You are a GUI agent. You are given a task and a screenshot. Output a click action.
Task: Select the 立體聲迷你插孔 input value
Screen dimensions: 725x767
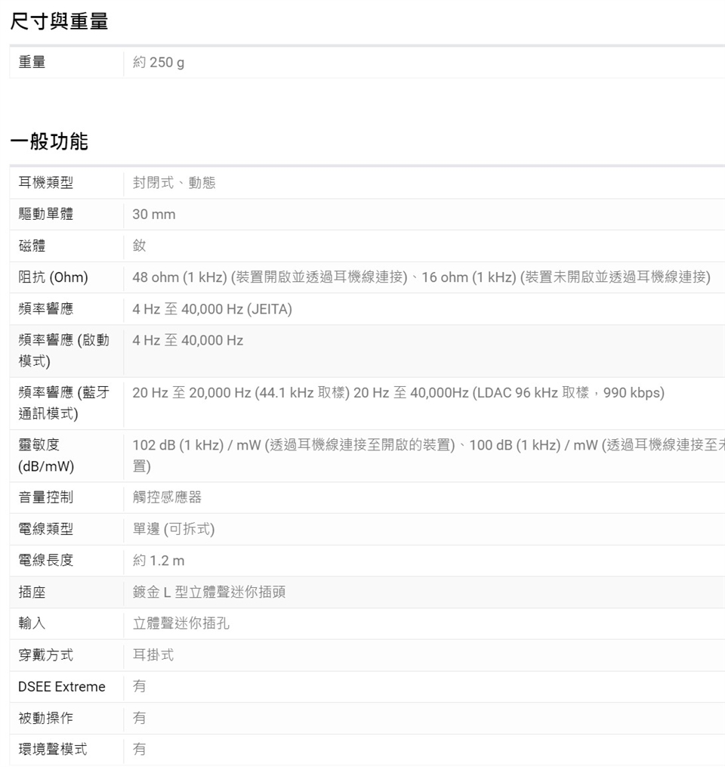[x=180, y=623]
